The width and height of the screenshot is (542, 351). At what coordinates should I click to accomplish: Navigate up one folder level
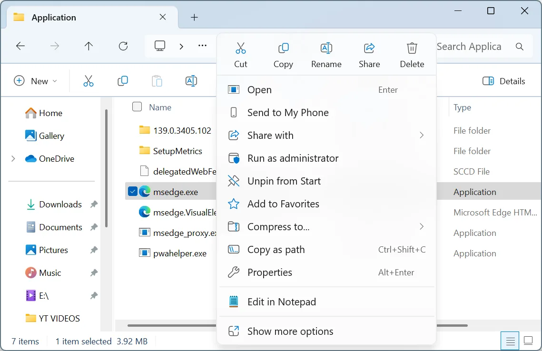pos(89,46)
